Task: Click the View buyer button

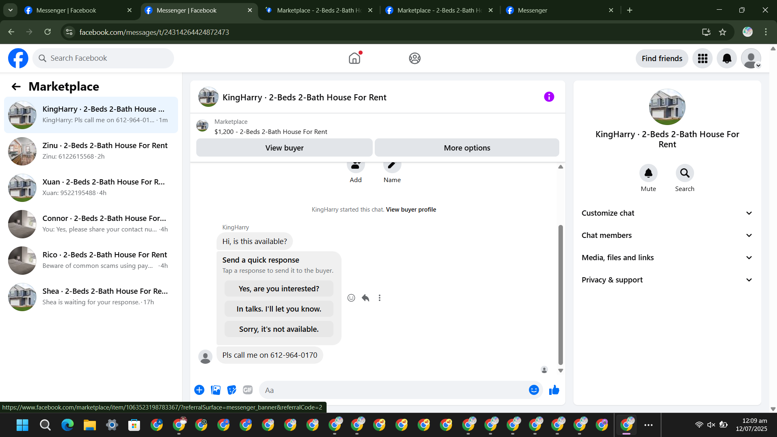Action: [x=284, y=148]
